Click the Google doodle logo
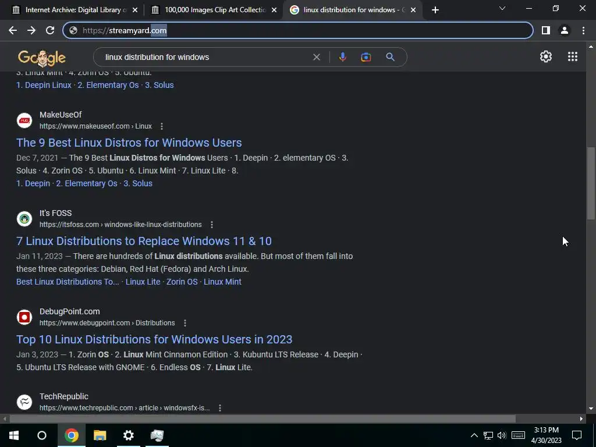The image size is (596, 447). pos(42,58)
